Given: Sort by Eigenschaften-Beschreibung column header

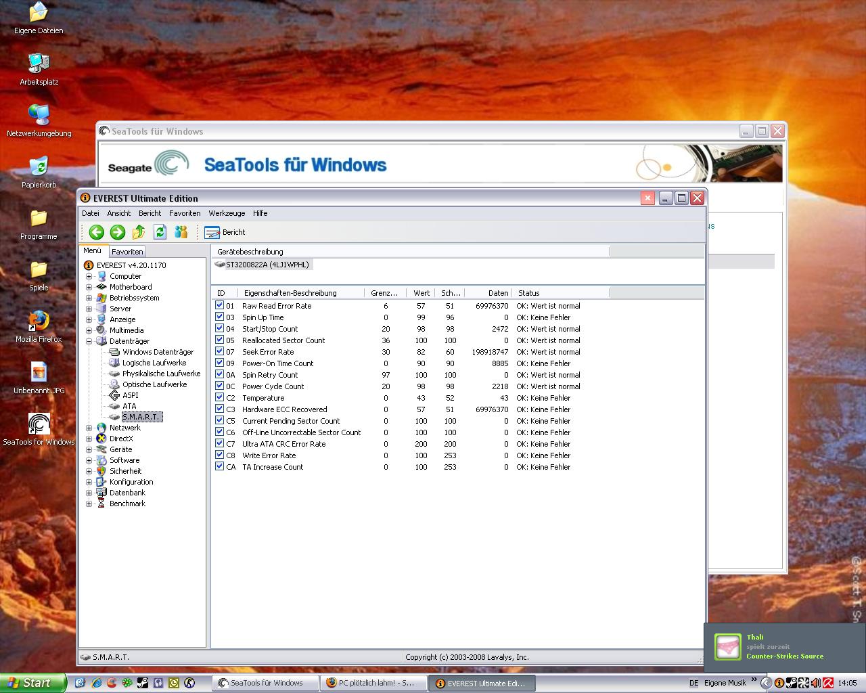Looking at the screenshot, I should [300, 293].
